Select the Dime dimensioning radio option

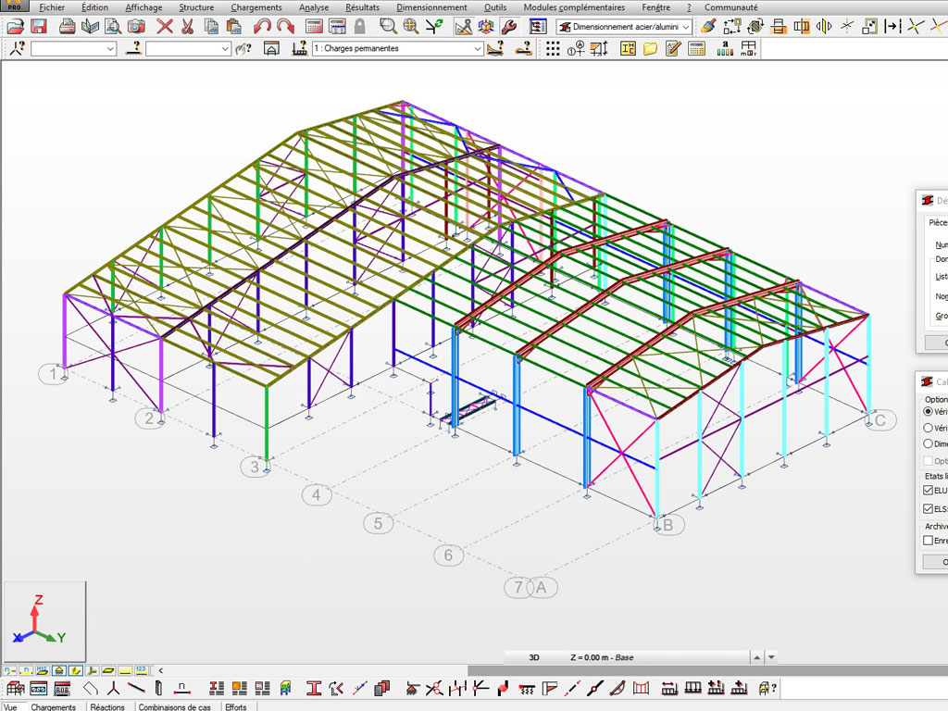point(928,443)
